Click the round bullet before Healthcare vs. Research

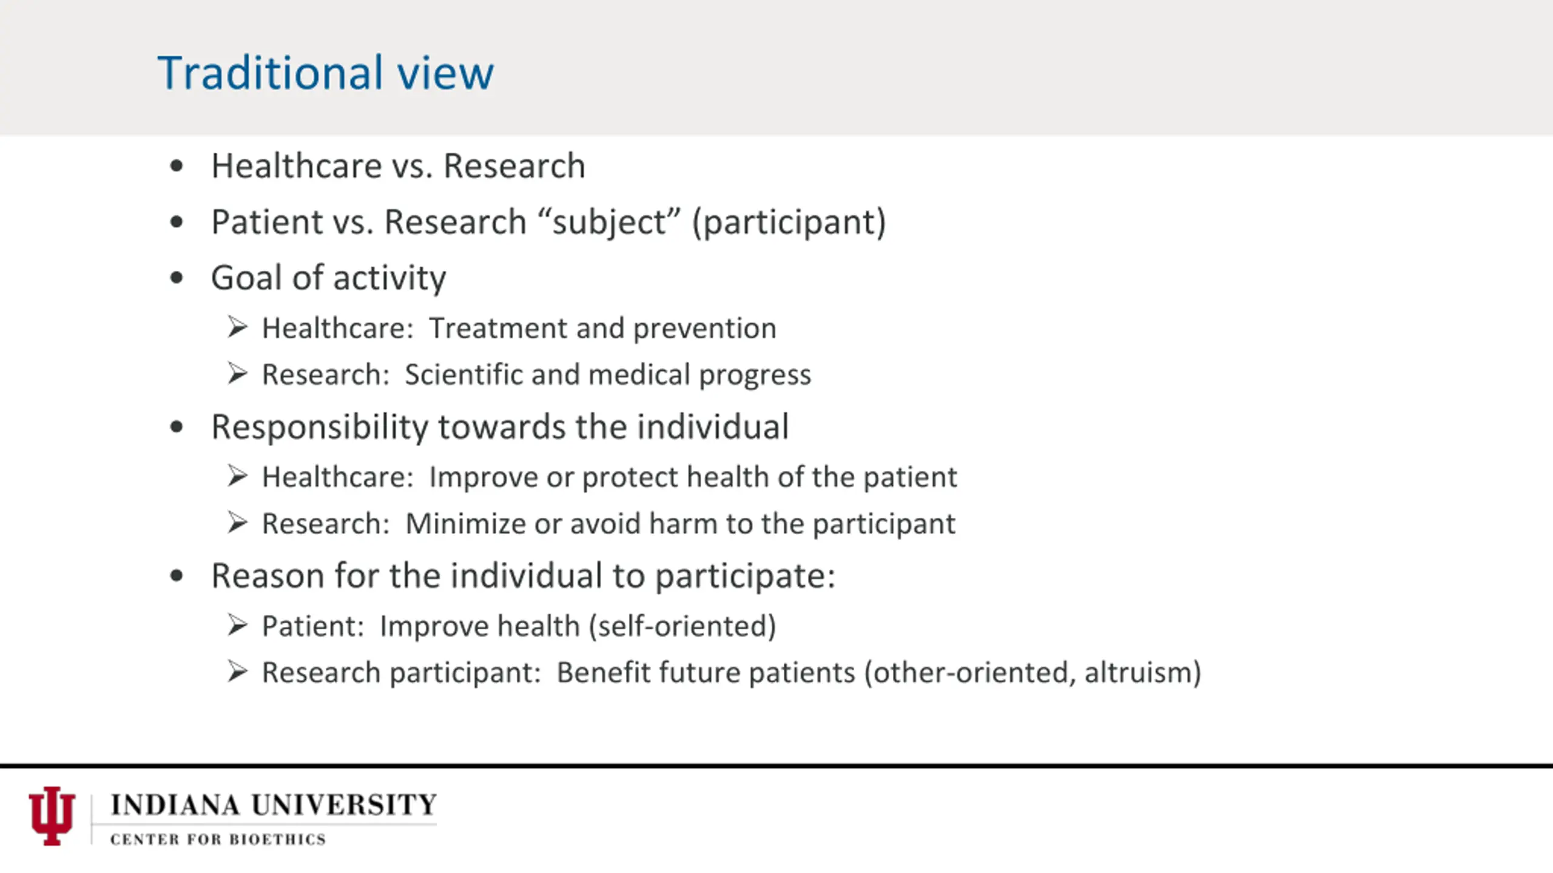point(177,166)
